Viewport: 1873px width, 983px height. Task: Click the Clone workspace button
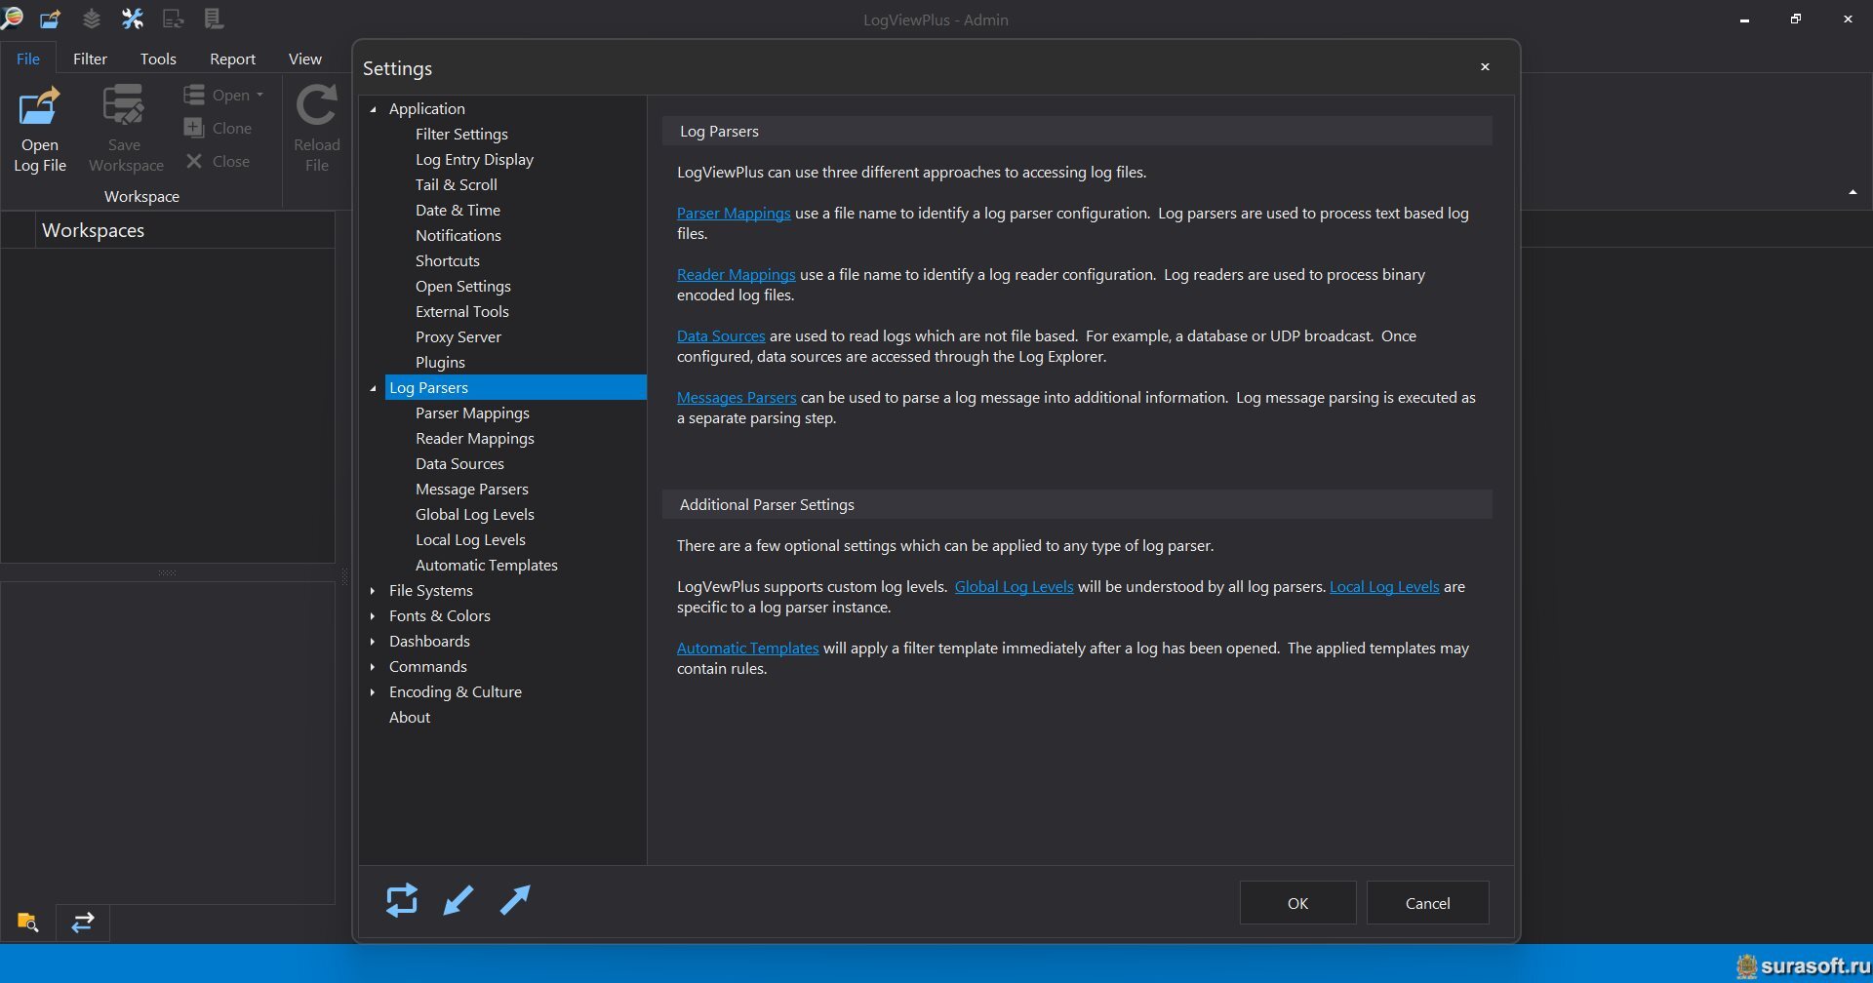click(218, 128)
